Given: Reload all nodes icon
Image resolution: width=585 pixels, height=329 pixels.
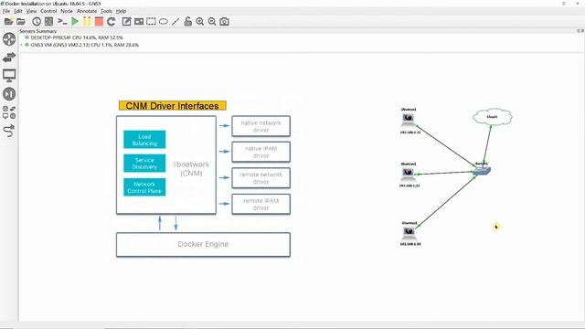Looking at the screenshot, I should point(112,22).
